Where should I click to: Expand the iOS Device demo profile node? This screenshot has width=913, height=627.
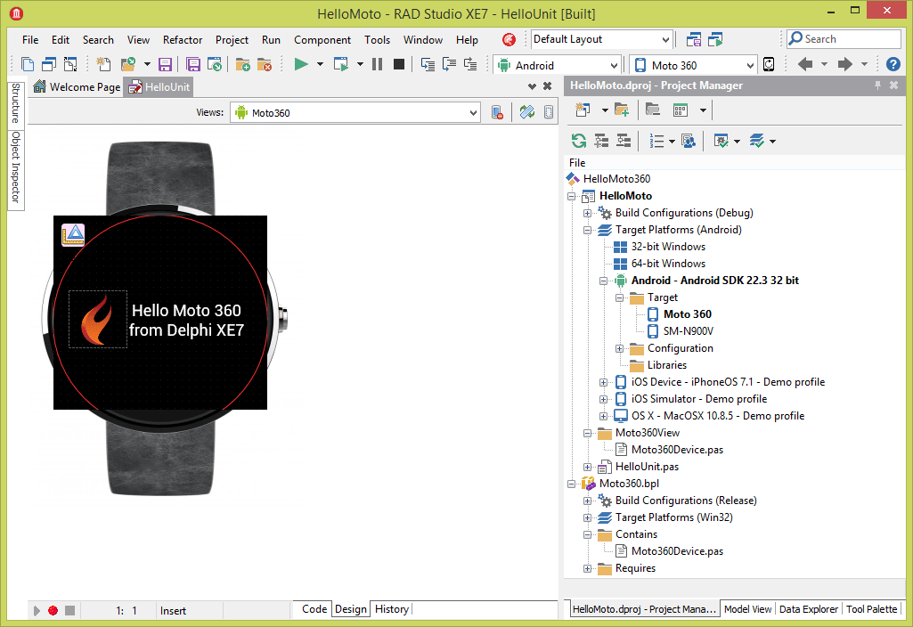pos(604,382)
